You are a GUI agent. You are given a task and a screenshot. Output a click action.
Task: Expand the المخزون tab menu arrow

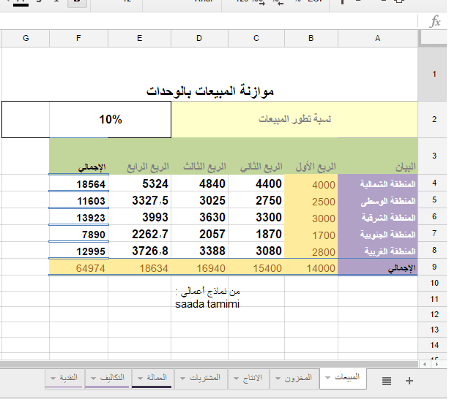click(x=278, y=378)
